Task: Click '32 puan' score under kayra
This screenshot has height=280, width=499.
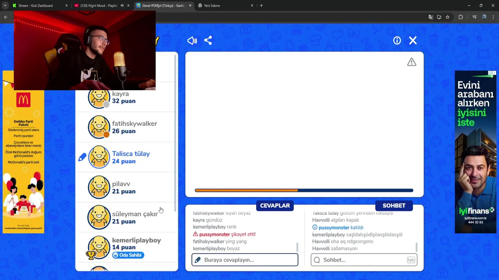Action: pyautogui.click(x=124, y=101)
